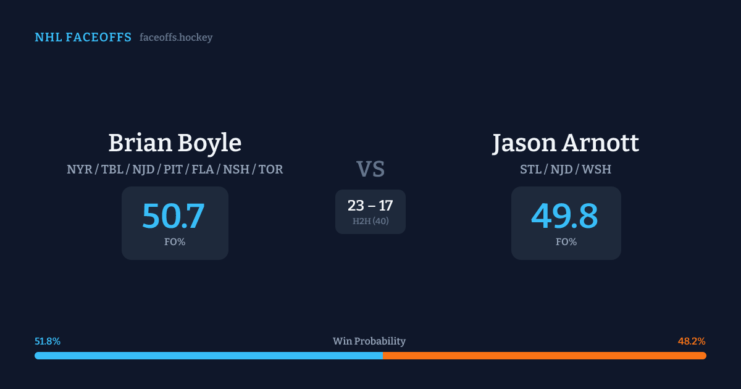Click the FO% label under 49.8
This screenshot has height=389, width=741.
[x=566, y=242]
